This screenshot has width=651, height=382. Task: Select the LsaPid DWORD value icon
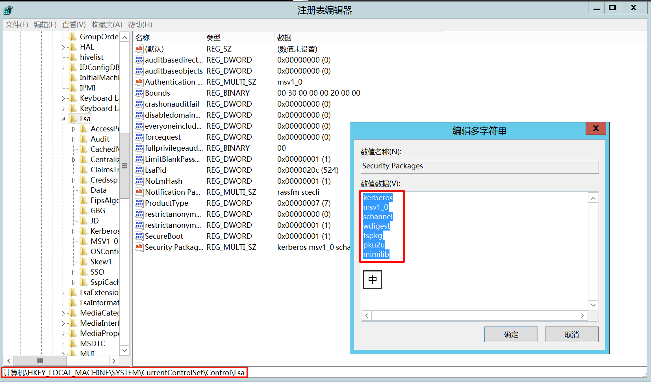coord(139,170)
